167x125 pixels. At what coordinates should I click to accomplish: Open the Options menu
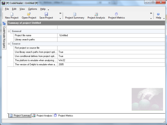tap(32, 9)
